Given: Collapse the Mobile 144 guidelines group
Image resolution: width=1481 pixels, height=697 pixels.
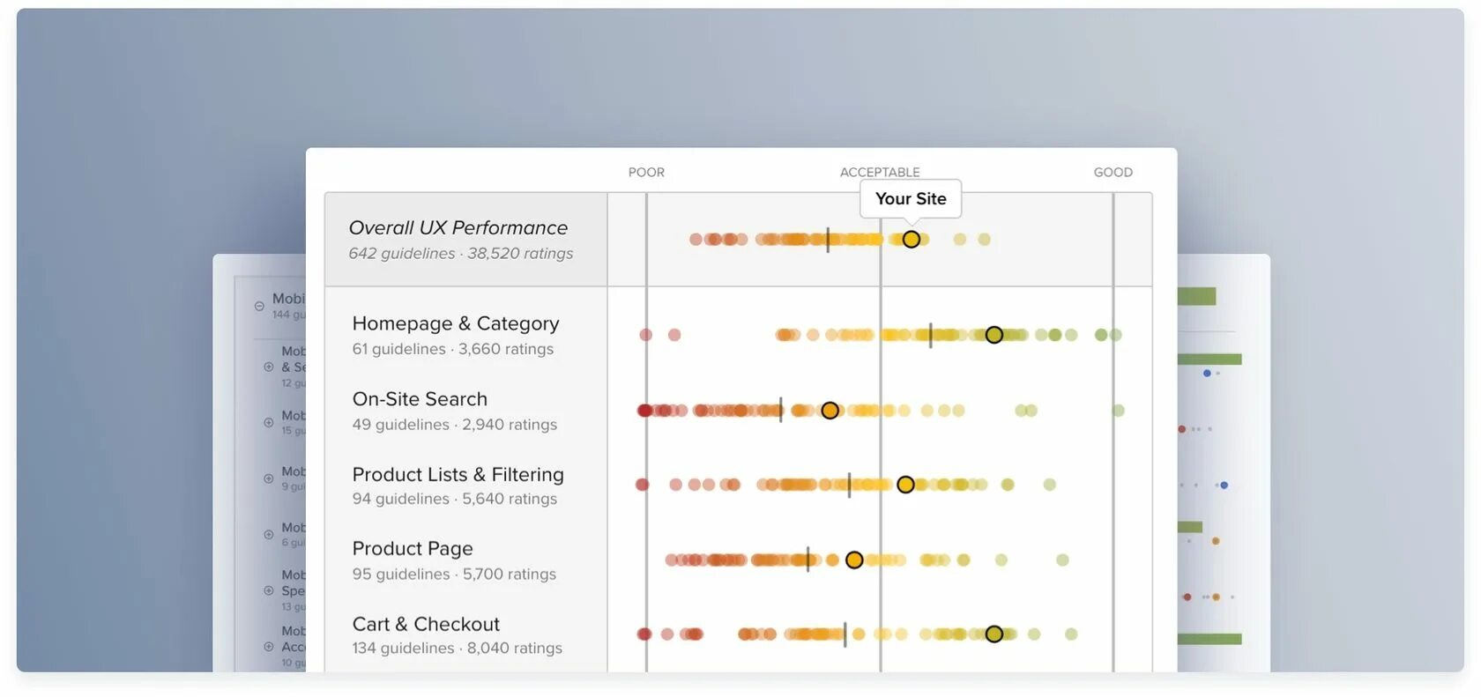Looking at the screenshot, I should [259, 307].
